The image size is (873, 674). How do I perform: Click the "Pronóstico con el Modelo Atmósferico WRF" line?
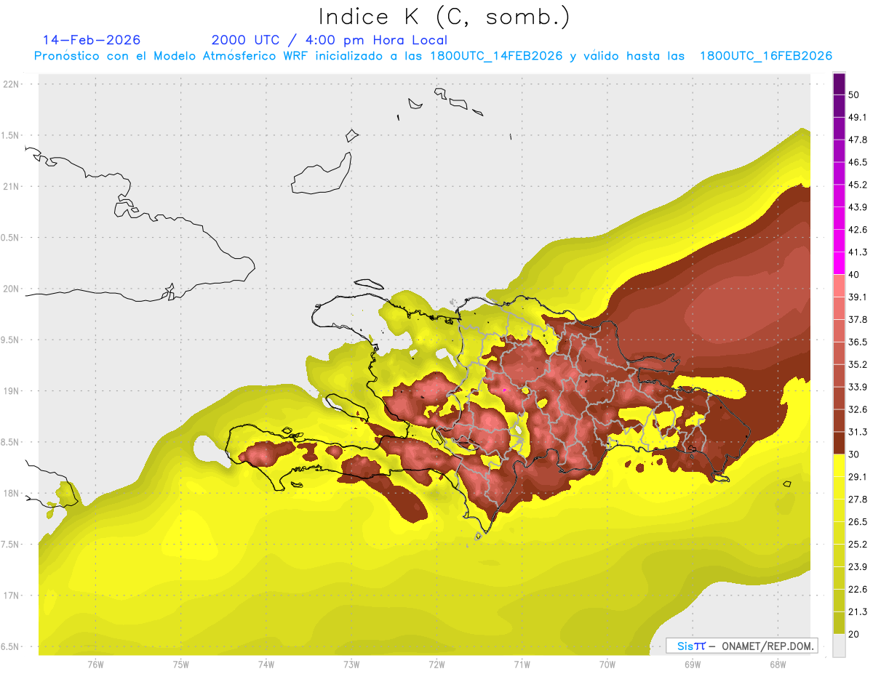433,56
